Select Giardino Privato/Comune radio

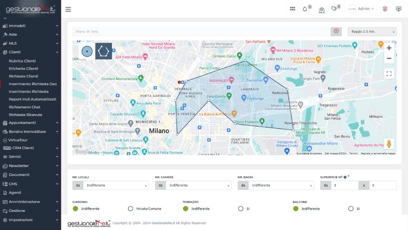pyautogui.click(x=130, y=208)
